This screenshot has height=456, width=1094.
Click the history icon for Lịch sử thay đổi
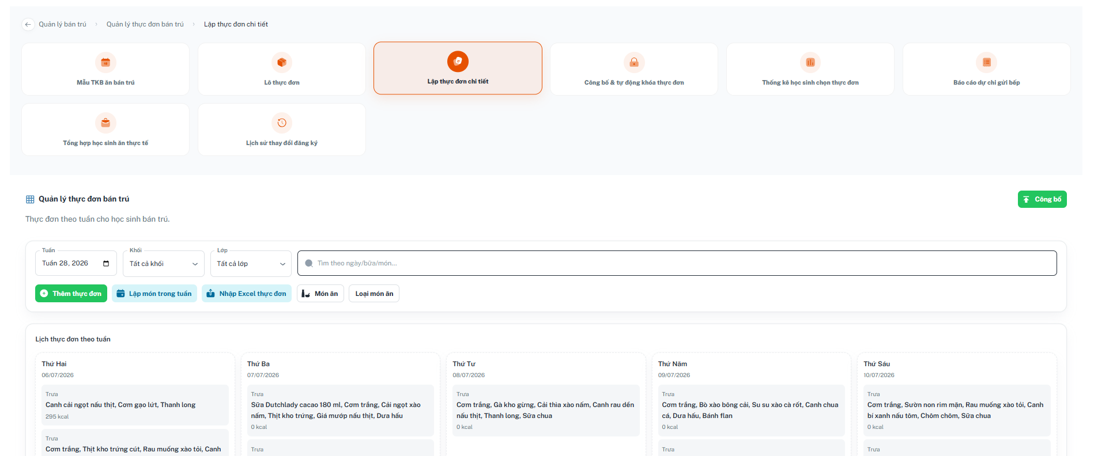click(282, 123)
